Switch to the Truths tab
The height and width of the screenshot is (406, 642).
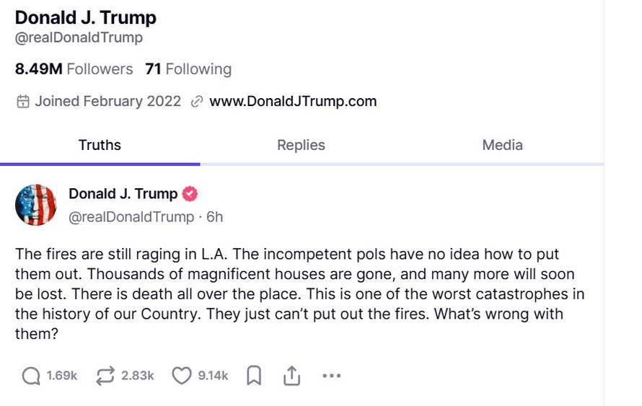100,145
